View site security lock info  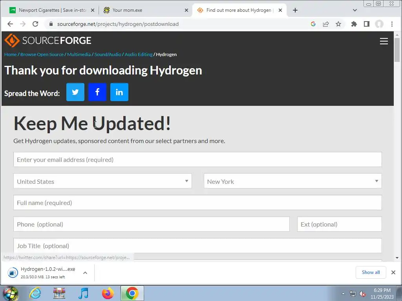point(51,24)
